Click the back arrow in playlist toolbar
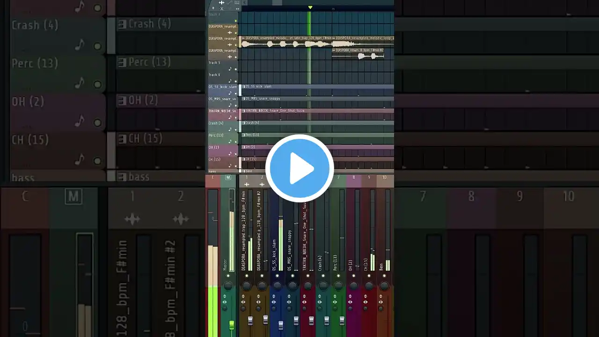The image size is (599, 337). (245, 2)
